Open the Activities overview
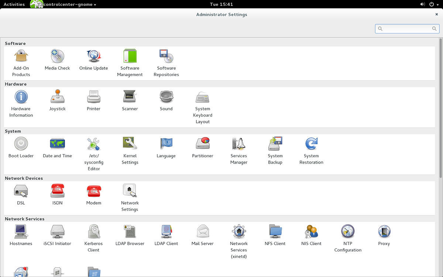Image resolution: width=443 pixels, height=277 pixels. click(x=14, y=4)
